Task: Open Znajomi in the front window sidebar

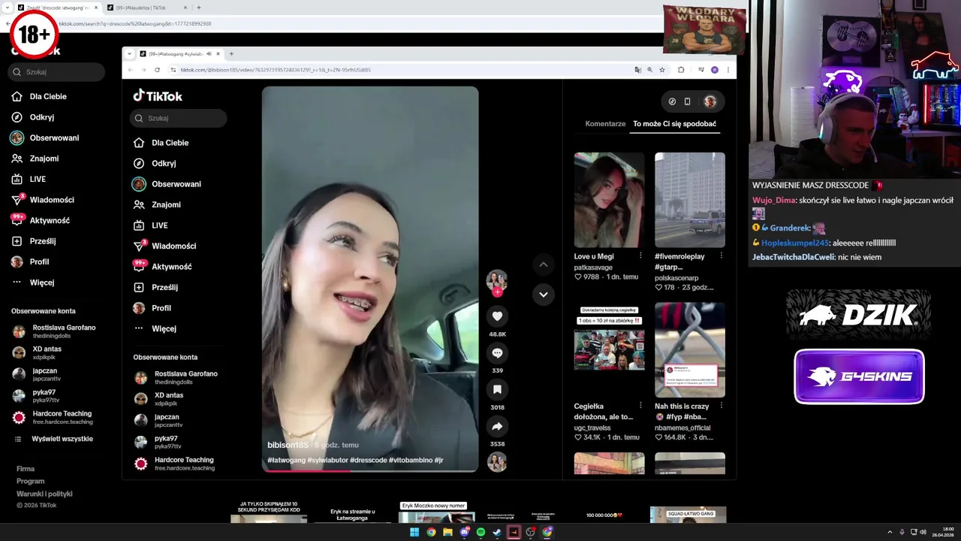Action: (x=166, y=204)
